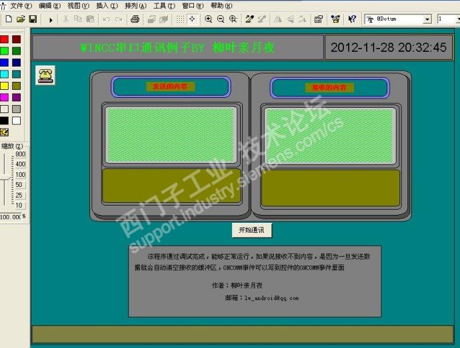Set zoom to 100
460x348 pixels.
click(x=20, y=174)
